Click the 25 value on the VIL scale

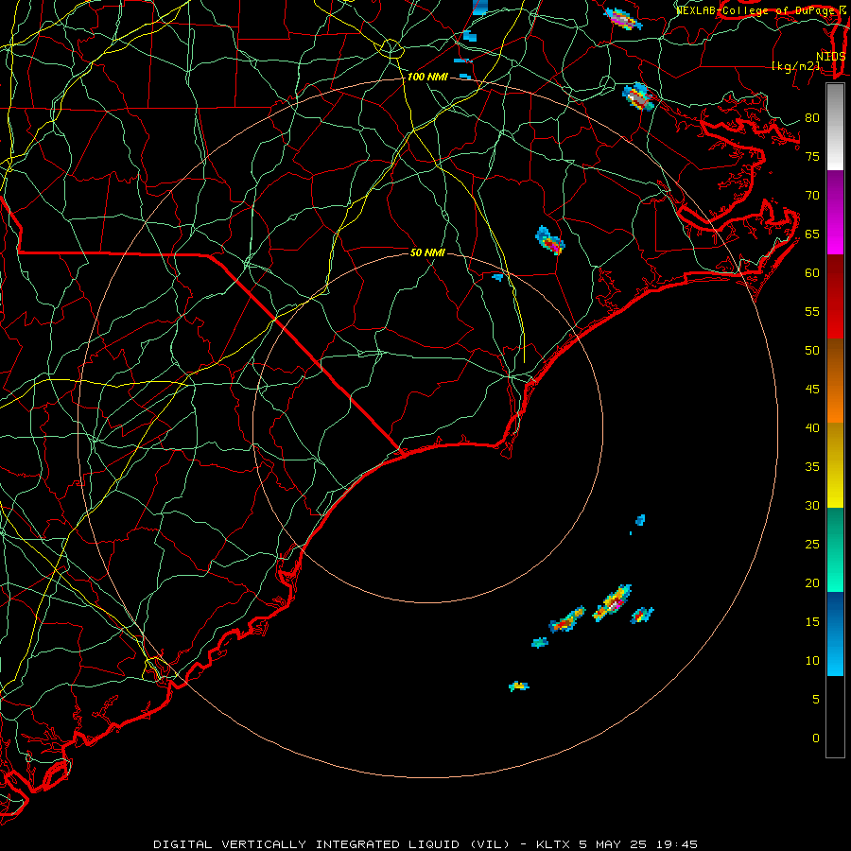click(x=812, y=545)
